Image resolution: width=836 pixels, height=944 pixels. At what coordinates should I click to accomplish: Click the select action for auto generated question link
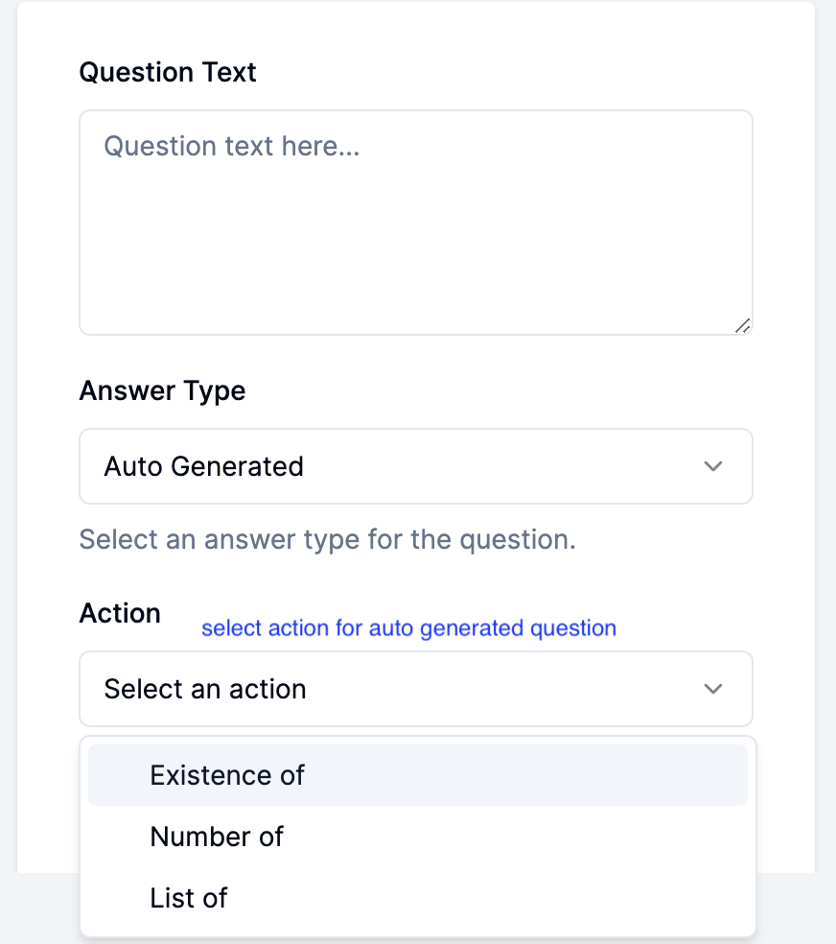[x=408, y=627]
